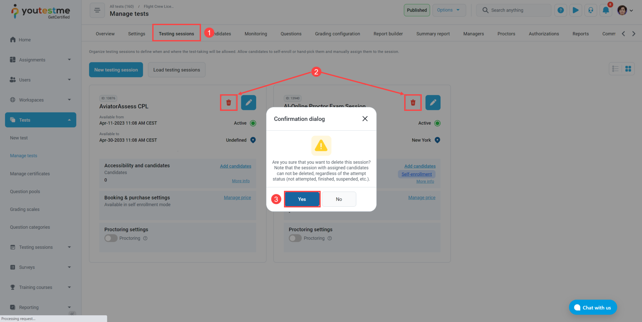Open the Report builder tab
This screenshot has width=642, height=322.
(388, 34)
